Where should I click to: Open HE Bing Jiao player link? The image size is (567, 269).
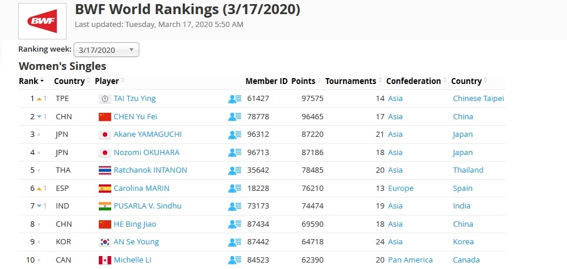point(135,224)
